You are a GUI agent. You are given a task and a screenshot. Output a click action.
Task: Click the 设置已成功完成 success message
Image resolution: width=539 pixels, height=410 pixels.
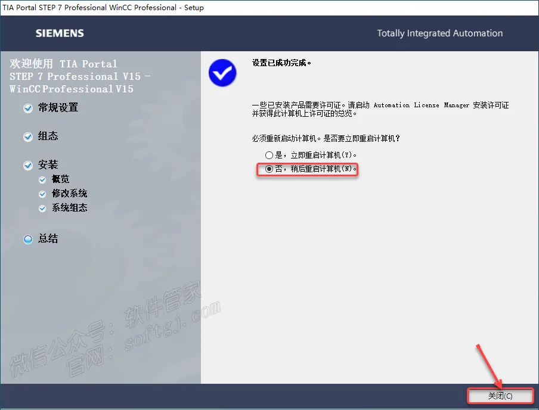281,63
